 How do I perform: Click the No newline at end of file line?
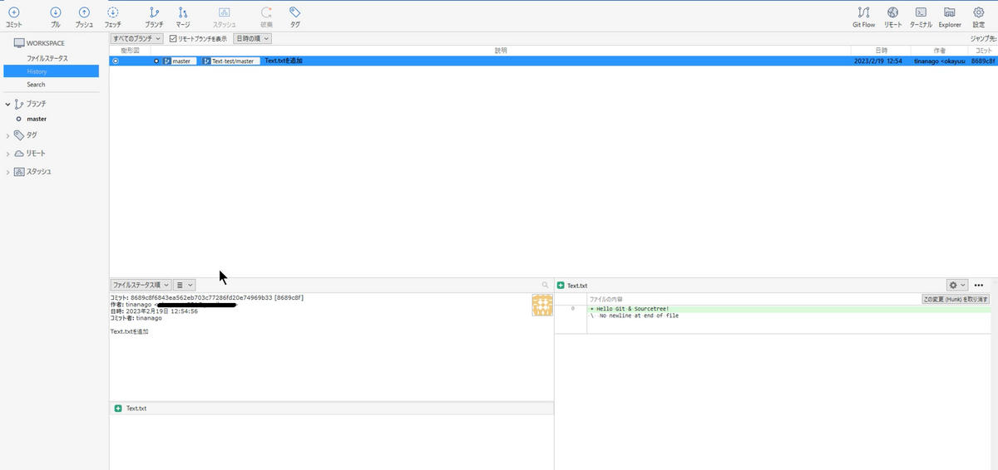pyautogui.click(x=634, y=316)
